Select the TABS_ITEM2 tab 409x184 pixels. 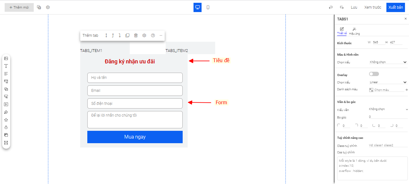pyautogui.click(x=177, y=50)
